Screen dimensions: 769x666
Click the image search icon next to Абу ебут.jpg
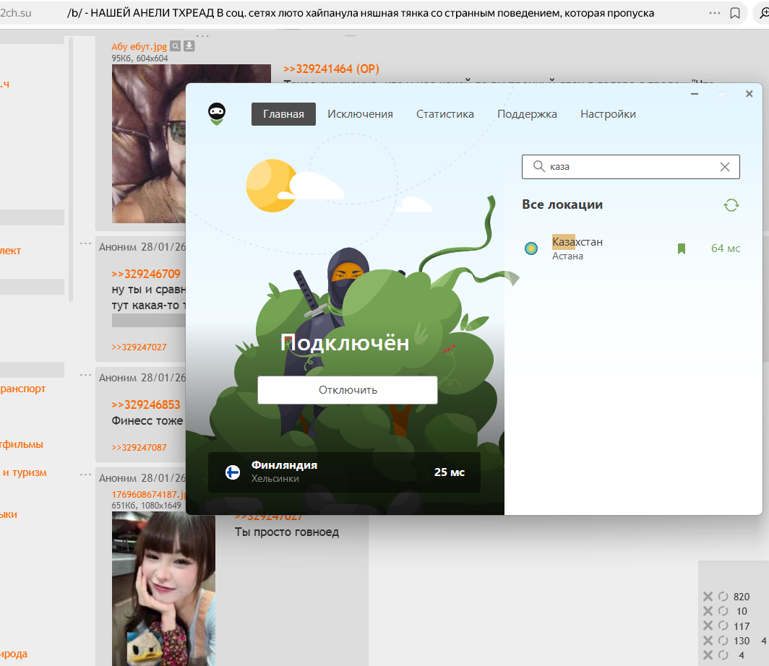(175, 46)
